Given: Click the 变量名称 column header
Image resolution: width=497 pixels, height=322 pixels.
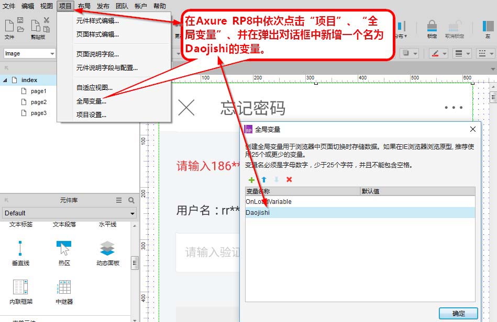Looking at the screenshot, I should coord(303,191).
